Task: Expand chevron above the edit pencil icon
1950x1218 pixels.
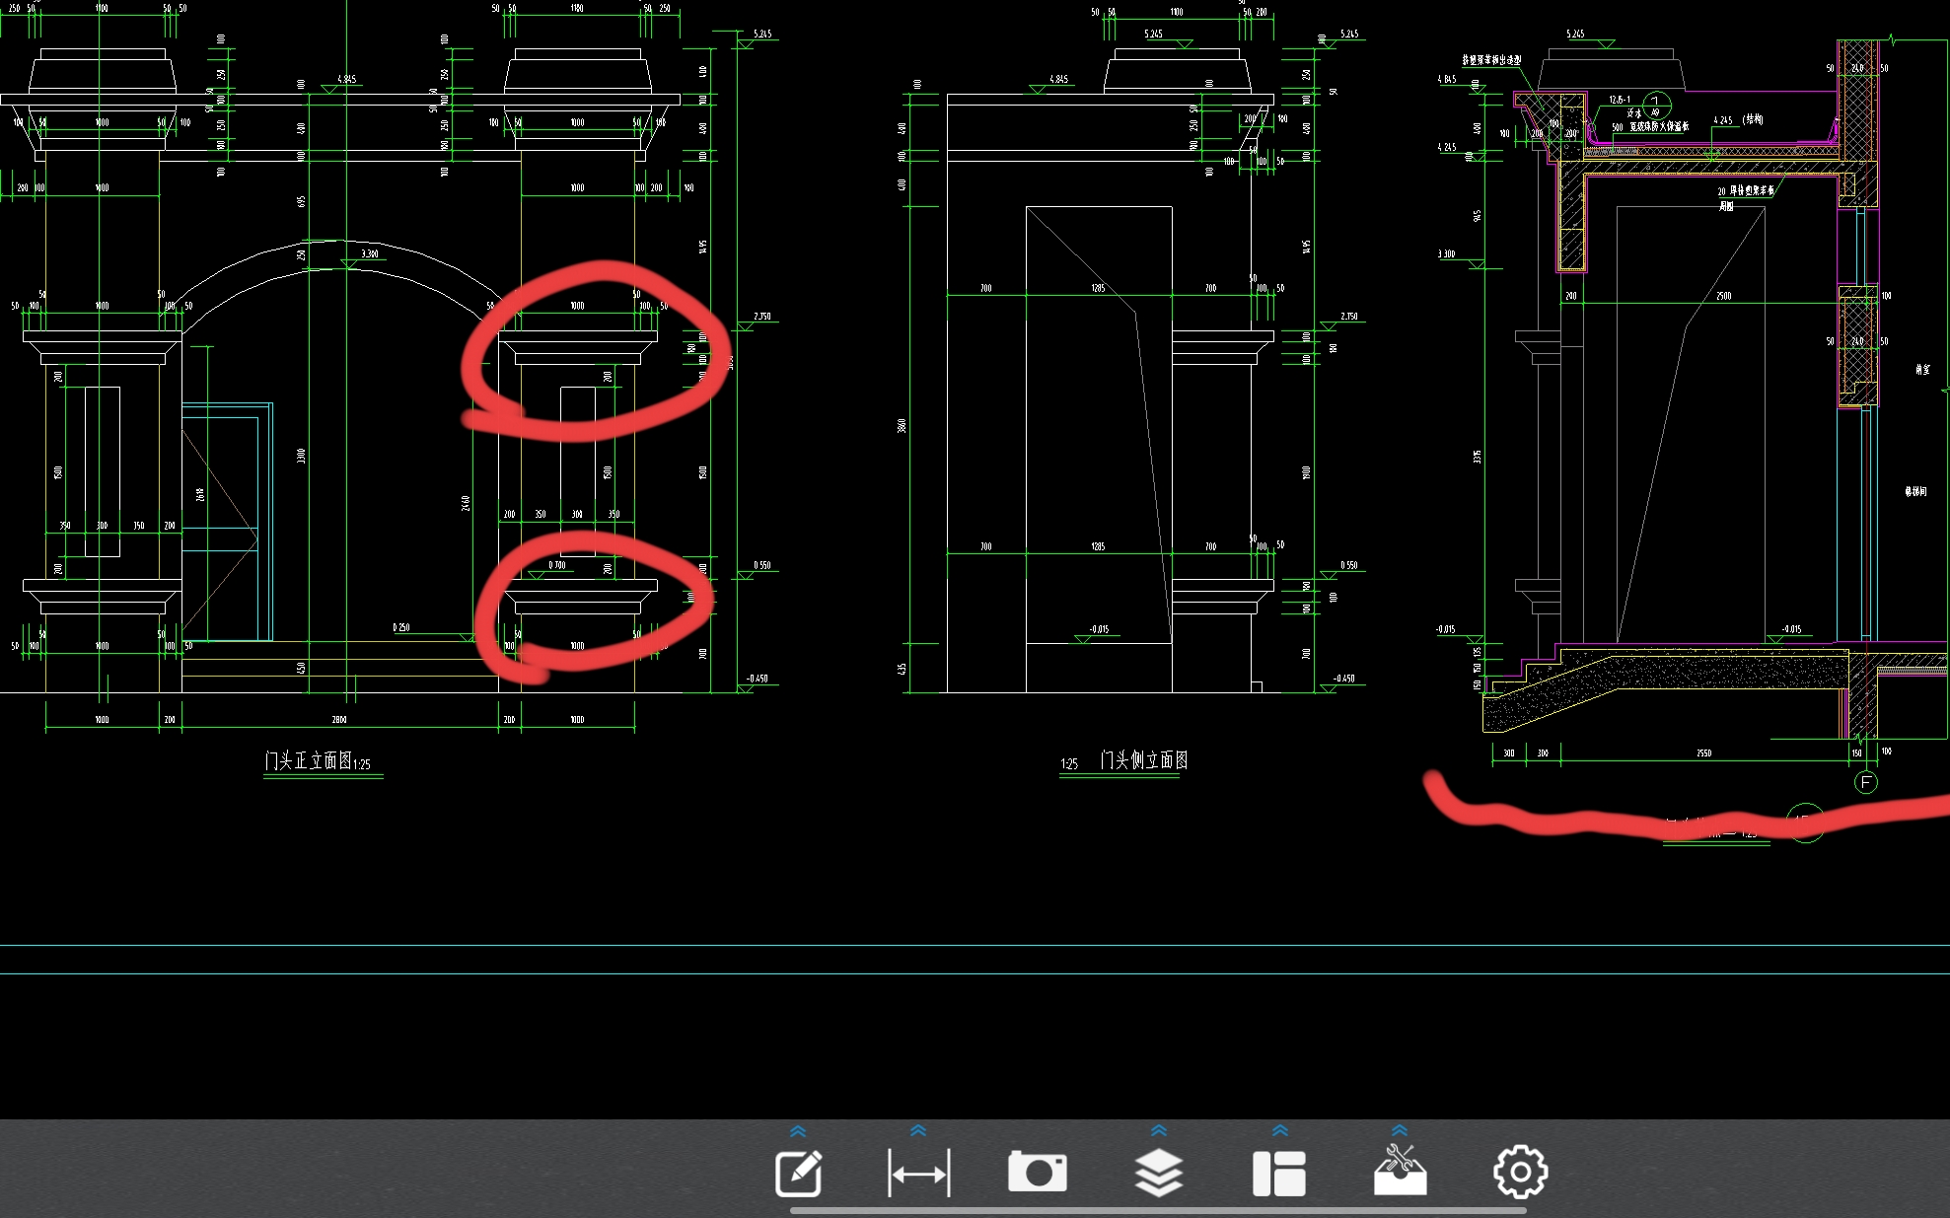Action: click(x=798, y=1131)
